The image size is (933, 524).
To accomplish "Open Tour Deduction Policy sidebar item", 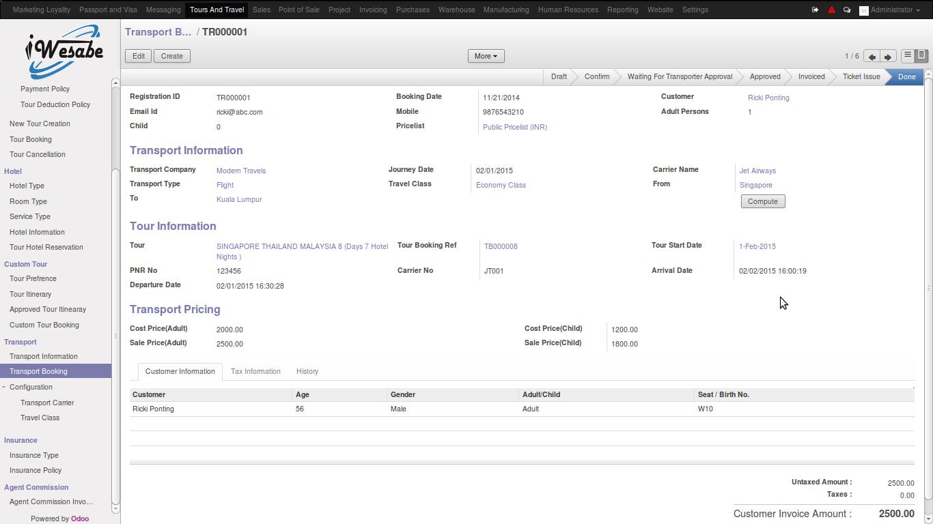I will [x=55, y=104].
